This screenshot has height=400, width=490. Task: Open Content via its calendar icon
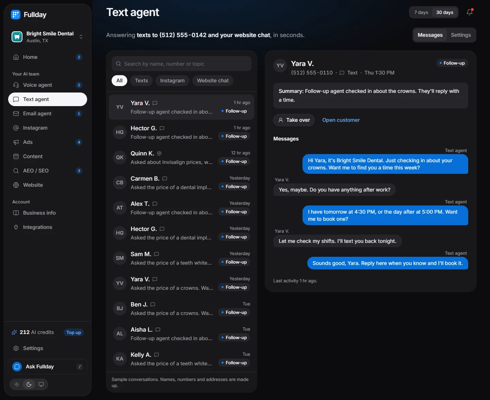[x=16, y=156]
